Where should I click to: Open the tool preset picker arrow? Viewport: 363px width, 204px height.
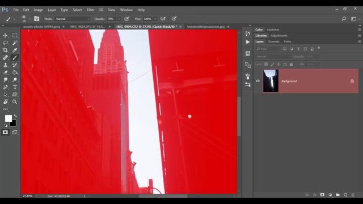pos(14,19)
